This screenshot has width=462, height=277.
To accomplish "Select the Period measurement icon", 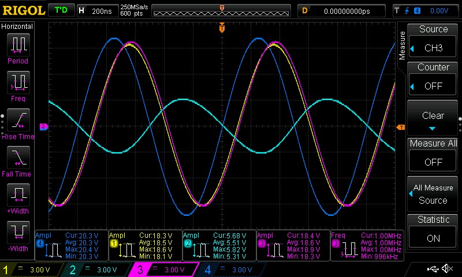I will tap(17, 46).
